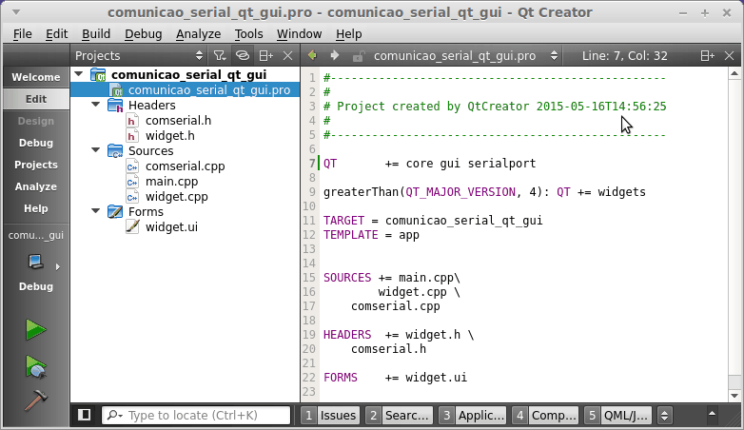
Task: Click editor scrollbar up arrow
Action: tap(734, 73)
